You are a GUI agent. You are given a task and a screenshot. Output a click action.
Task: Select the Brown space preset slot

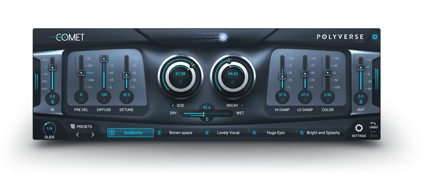(179, 133)
